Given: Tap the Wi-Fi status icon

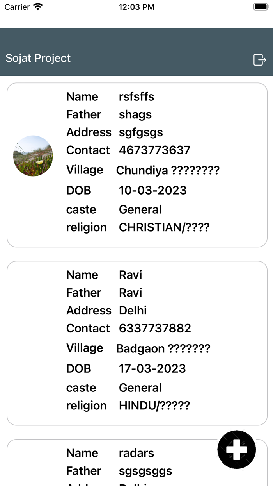Looking at the screenshot, I should [x=38, y=7].
